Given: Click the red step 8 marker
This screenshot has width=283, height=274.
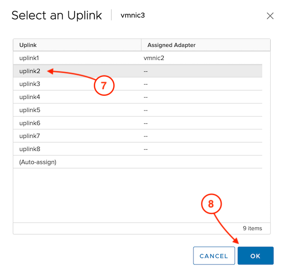Looking at the screenshot, I should (x=211, y=204).
